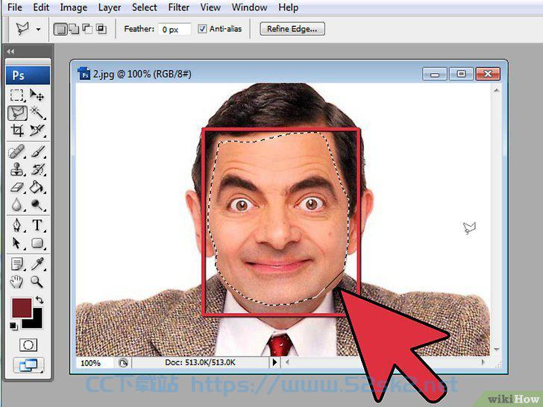Open the foreground color swatch
The width and height of the screenshot is (543, 407).
click(x=22, y=308)
